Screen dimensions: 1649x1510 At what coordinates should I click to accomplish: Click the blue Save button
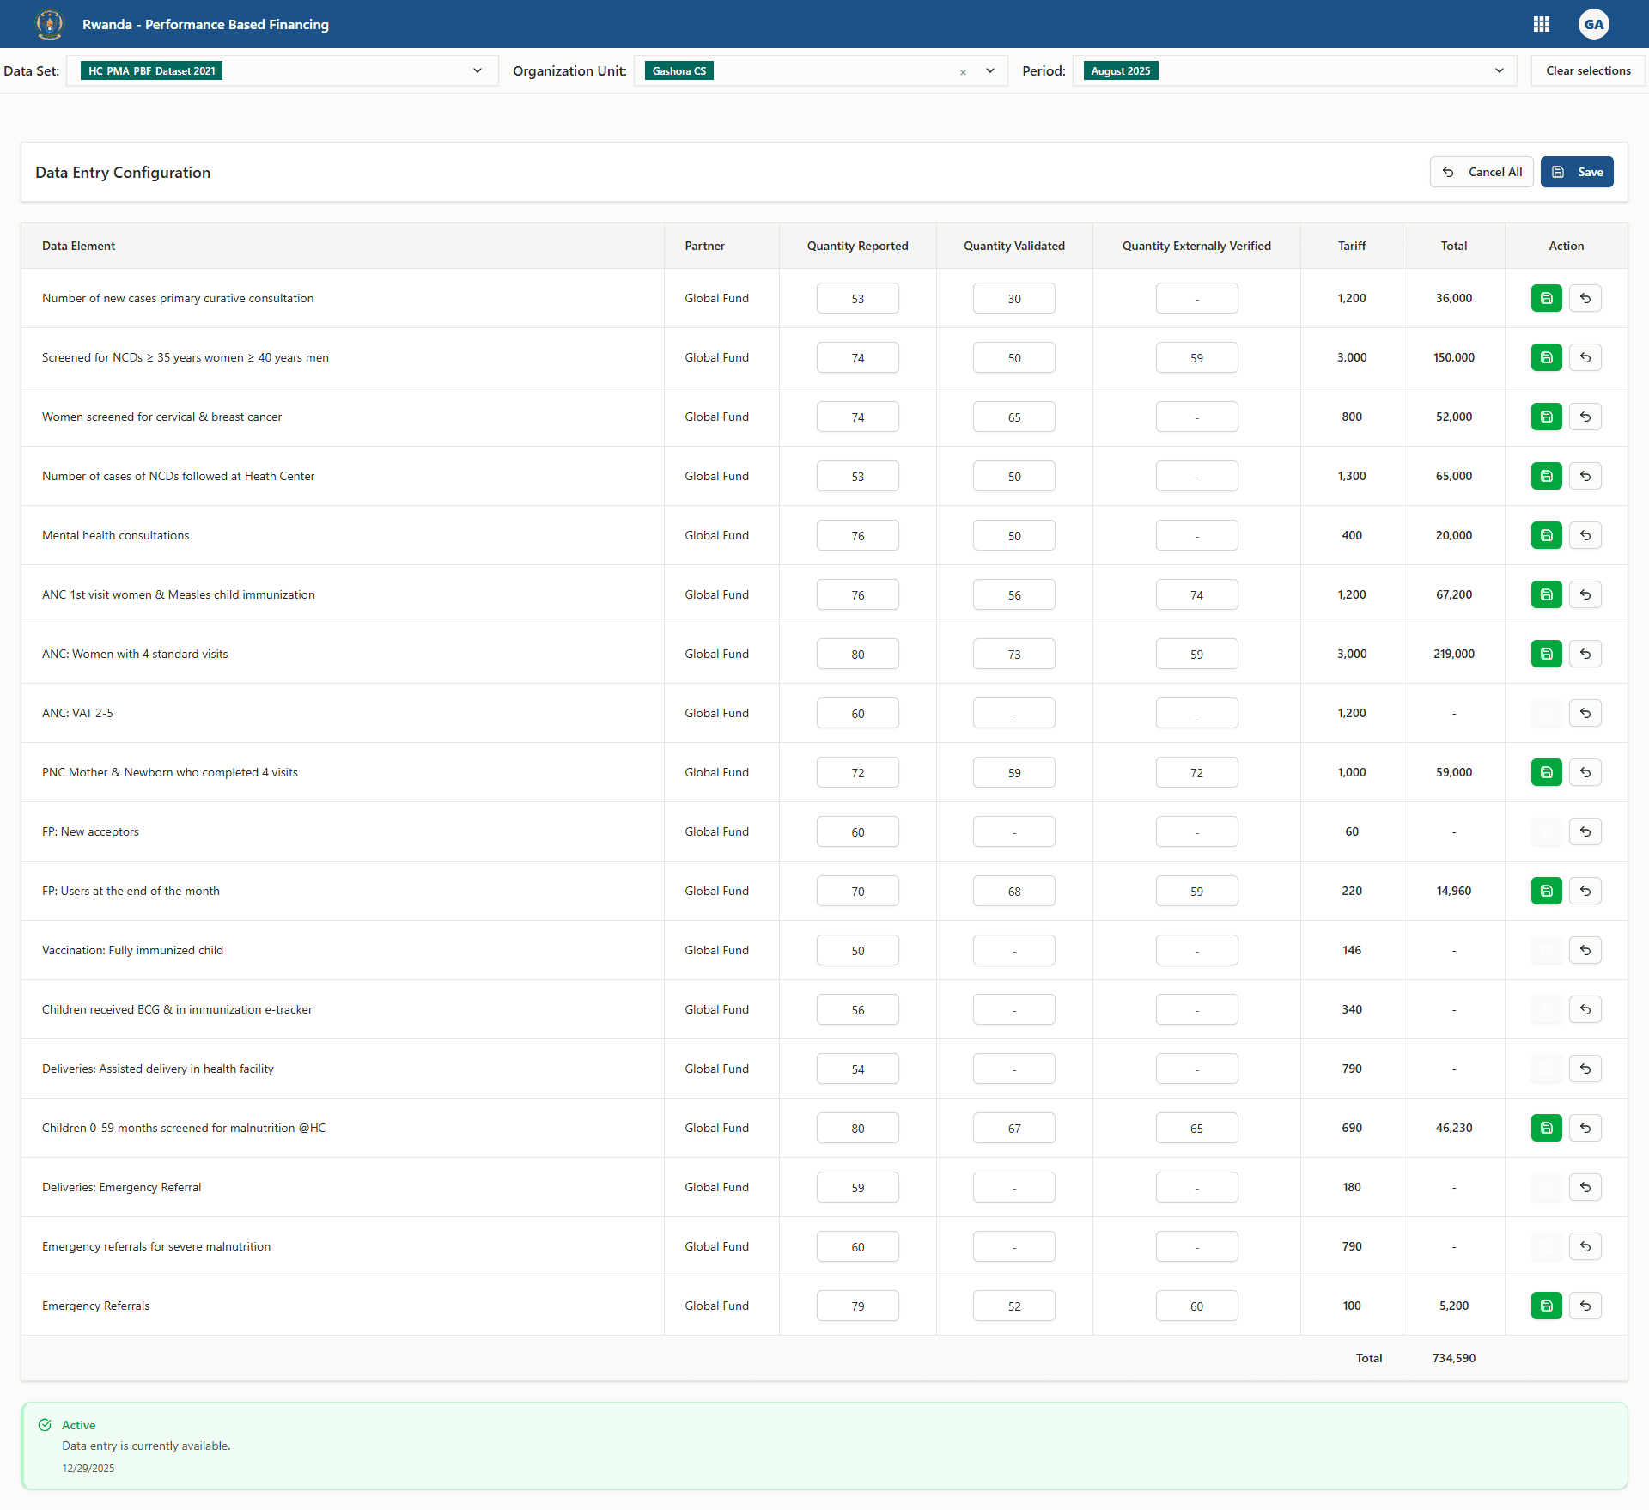point(1577,172)
